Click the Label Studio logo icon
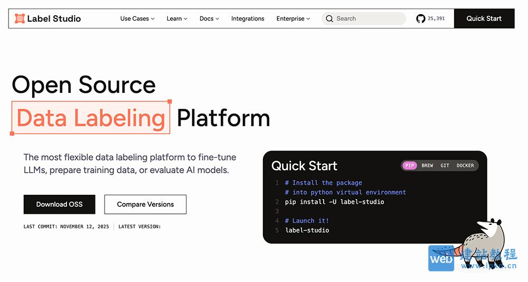This screenshot has width=528, height=282. (x=20, y=18)
